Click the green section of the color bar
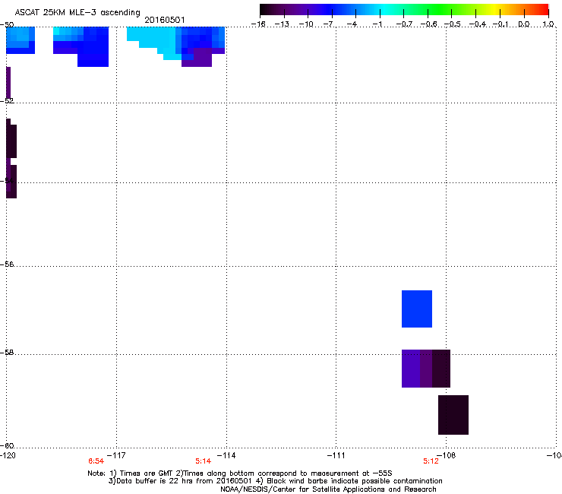 tap(440, 10)
